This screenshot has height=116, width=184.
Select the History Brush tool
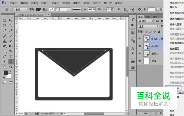[x=11, y=41]
